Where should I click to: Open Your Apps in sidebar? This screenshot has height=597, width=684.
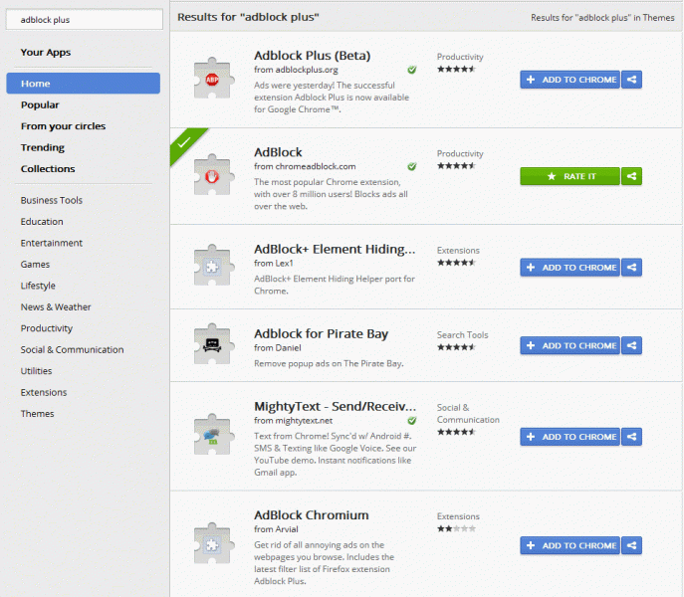[46, 53]
